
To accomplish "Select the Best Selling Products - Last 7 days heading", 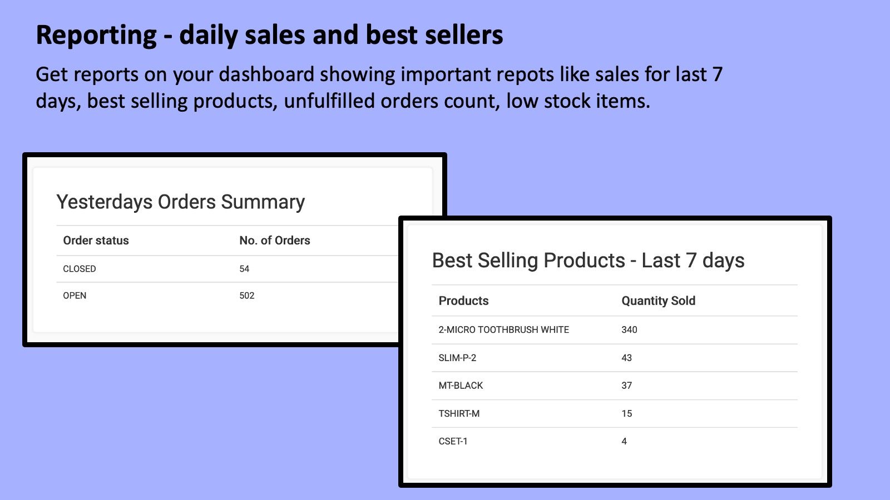I will click(x=589, y=260).
